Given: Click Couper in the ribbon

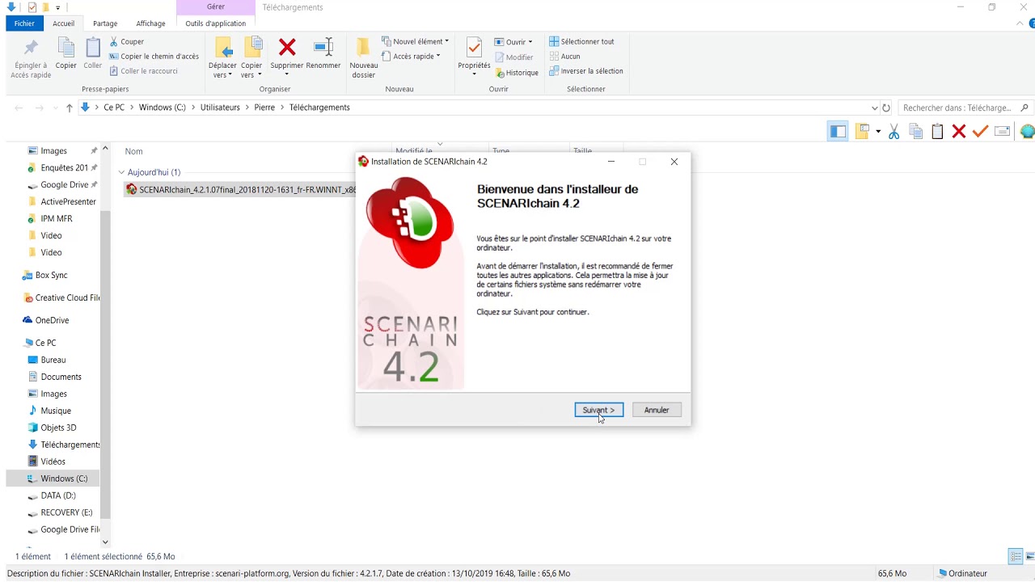Looking at the screenshot, I should pyautogui.click(x=127, y=42).
